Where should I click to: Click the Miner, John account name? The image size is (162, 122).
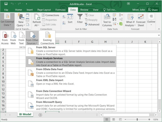click(138, 10)
